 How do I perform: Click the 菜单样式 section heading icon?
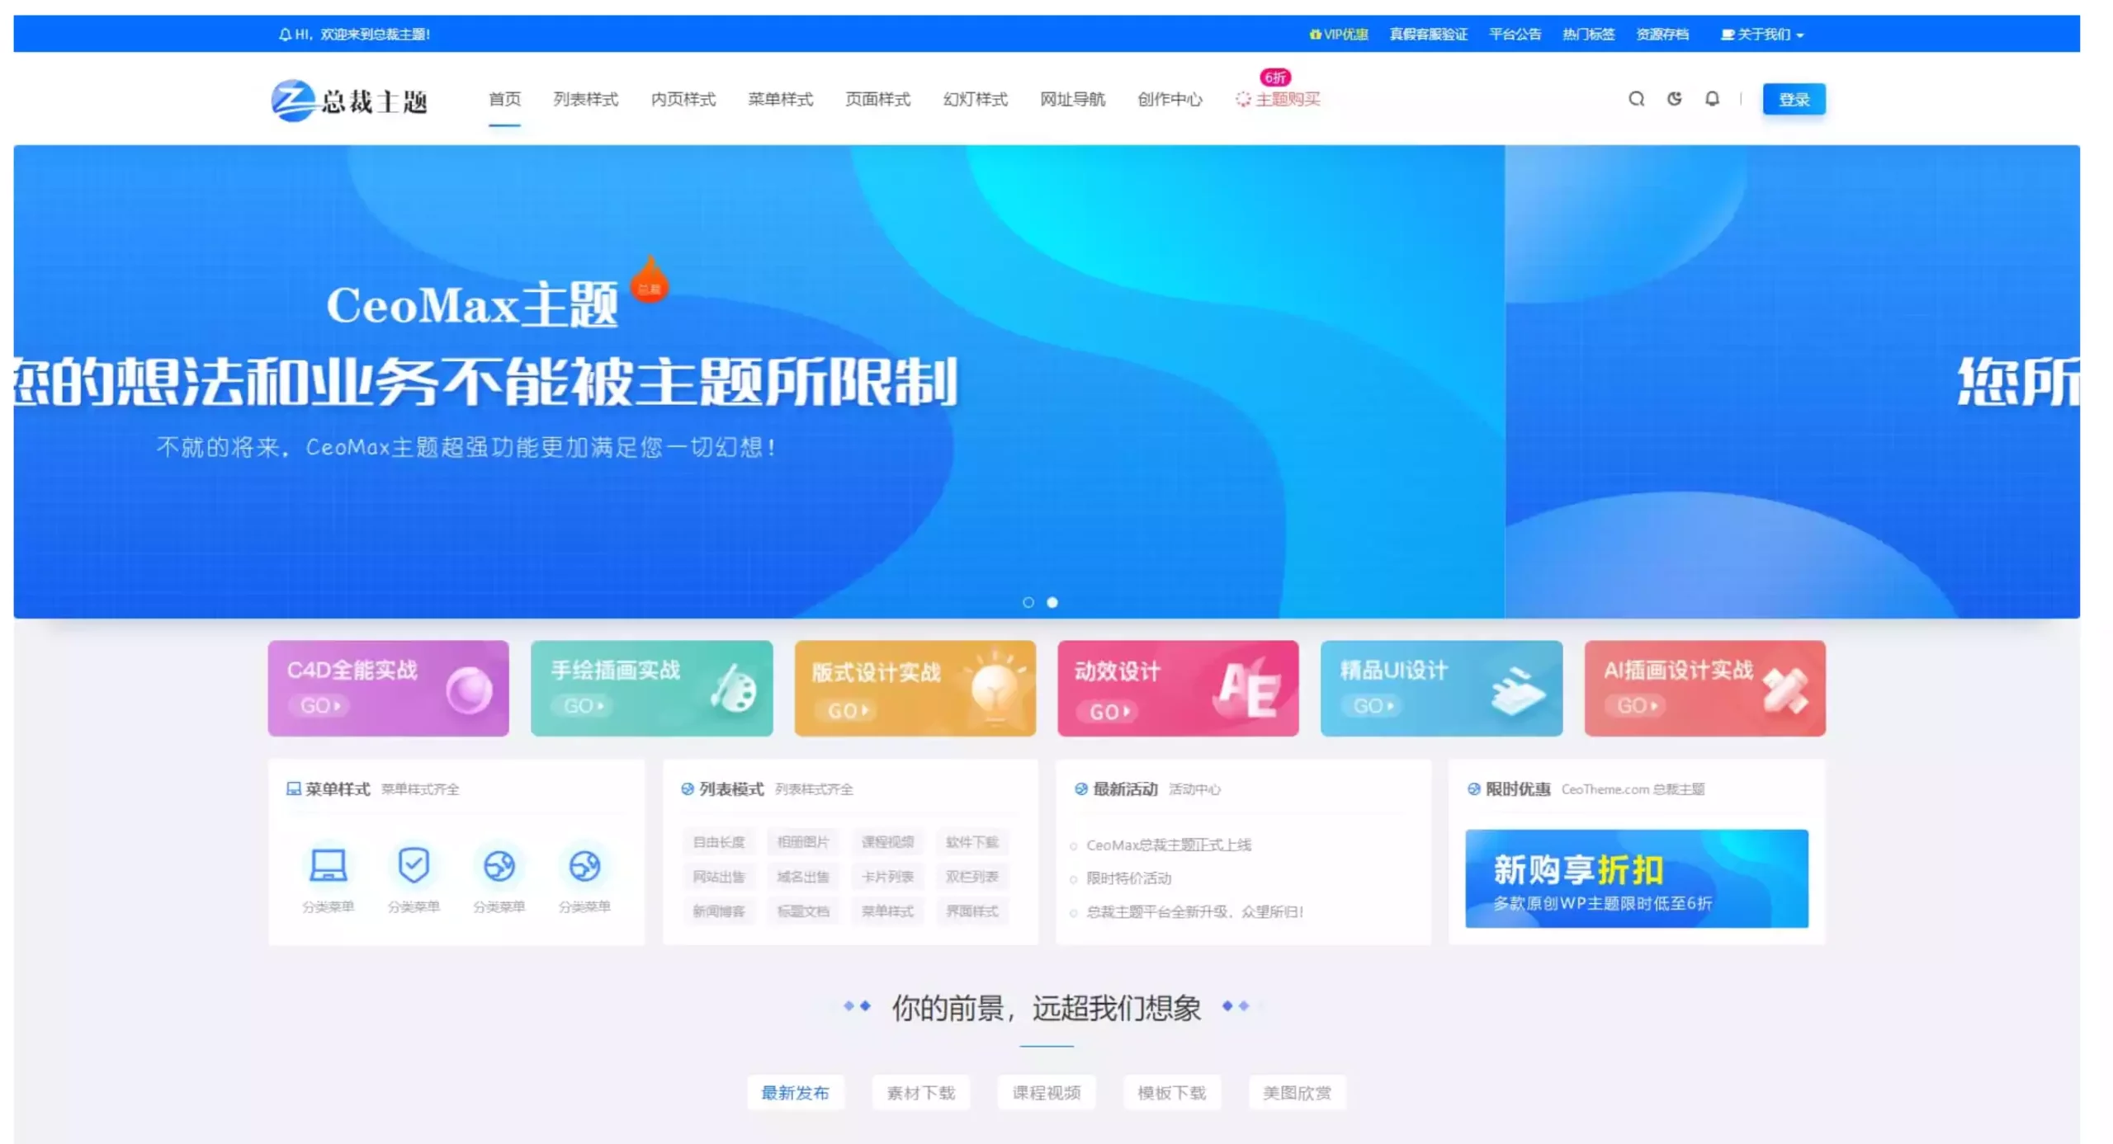click(293, 789)
